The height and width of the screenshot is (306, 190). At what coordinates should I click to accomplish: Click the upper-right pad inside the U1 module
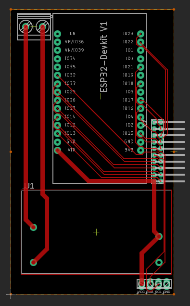(x=159, y=236)
